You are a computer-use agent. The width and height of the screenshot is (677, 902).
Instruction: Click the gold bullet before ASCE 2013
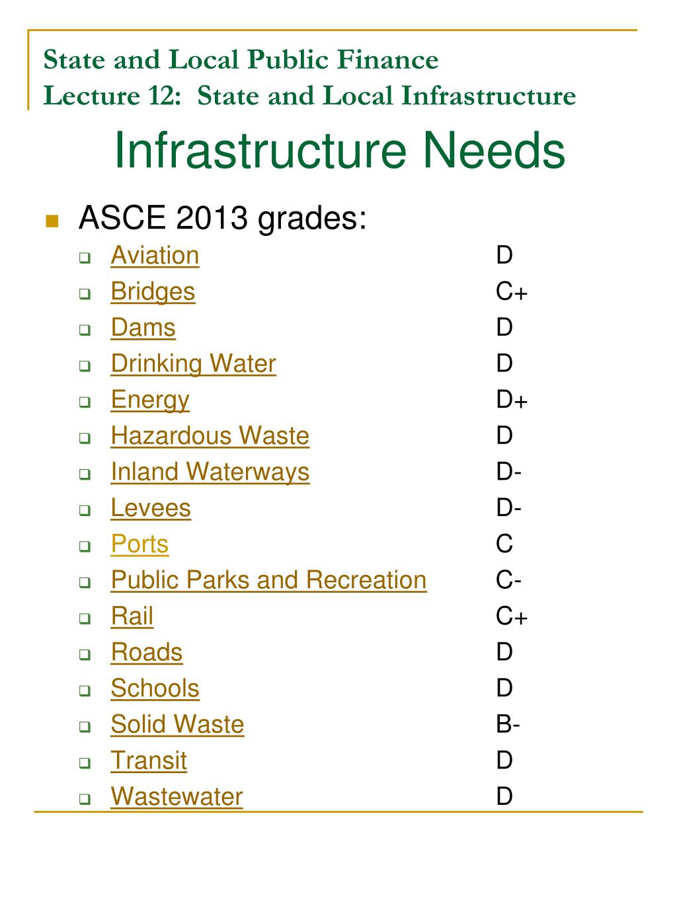52,221
